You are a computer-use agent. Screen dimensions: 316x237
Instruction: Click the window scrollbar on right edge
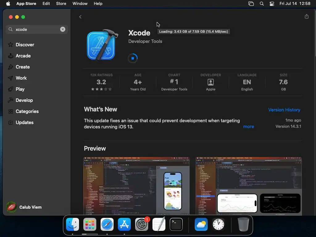(315, 33)
